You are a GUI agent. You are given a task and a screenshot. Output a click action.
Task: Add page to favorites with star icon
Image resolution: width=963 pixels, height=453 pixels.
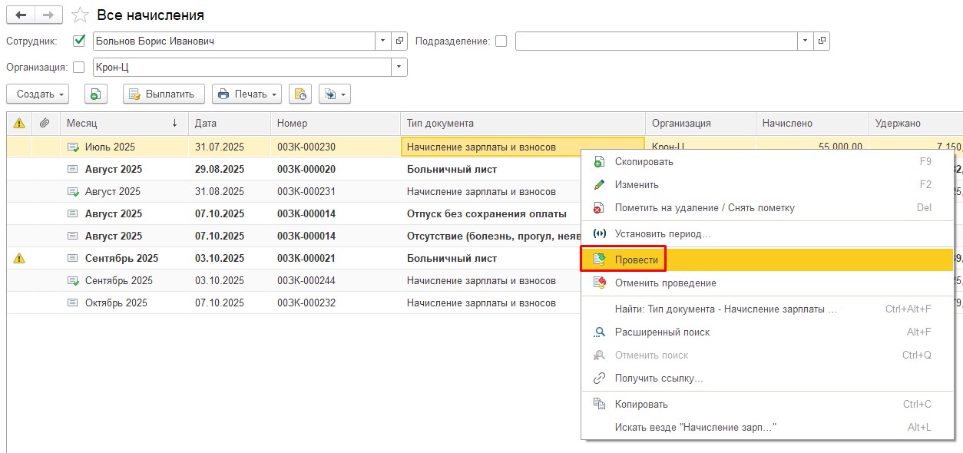(x=80, y=15)
